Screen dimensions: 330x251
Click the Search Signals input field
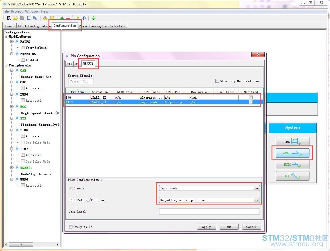(x=81, y=81)
